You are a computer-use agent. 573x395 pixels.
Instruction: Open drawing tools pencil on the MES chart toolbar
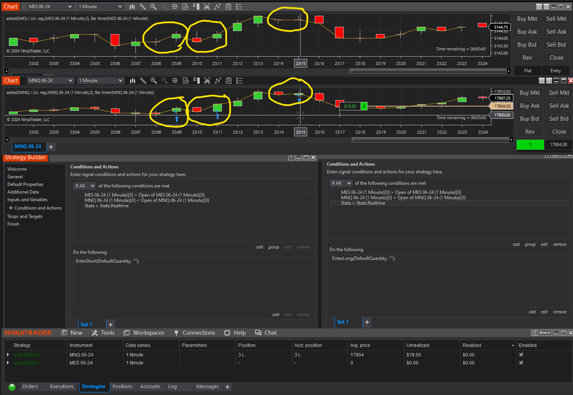pos(143,7)
